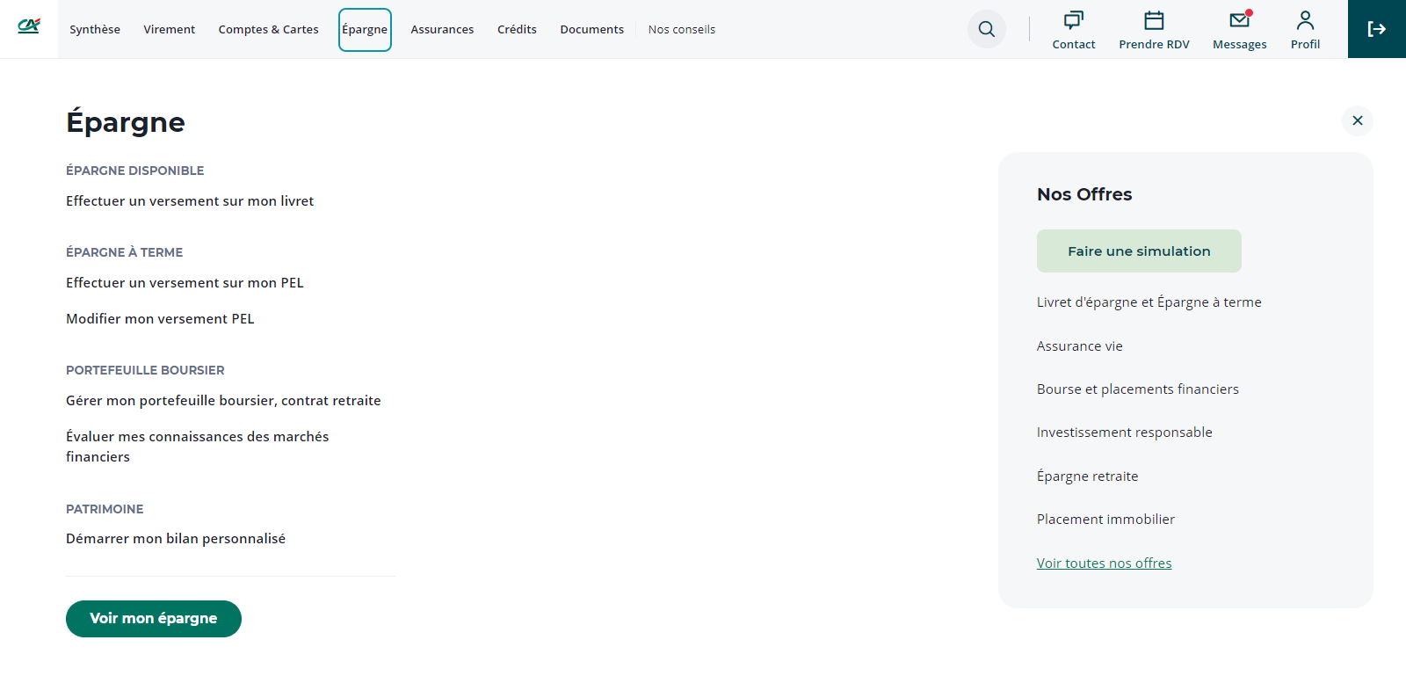Follow the Voir toutes nos offres link
This screenshot has height=698, width=1406.
1104,563
